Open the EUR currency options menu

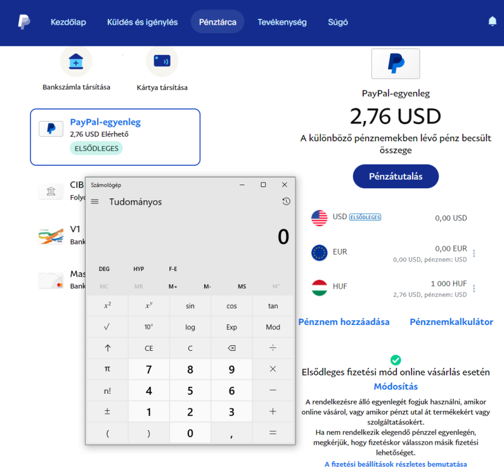click(x=474, y=253)
